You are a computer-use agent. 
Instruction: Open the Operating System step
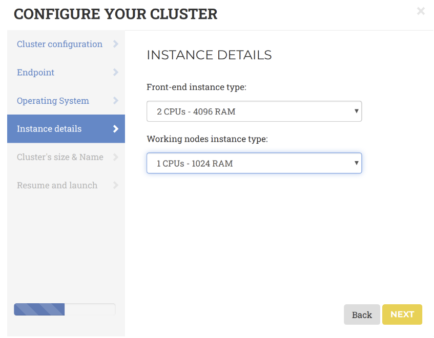click(x=53, y=101)
